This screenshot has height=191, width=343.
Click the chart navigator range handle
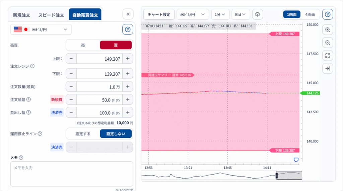point(277,175)
